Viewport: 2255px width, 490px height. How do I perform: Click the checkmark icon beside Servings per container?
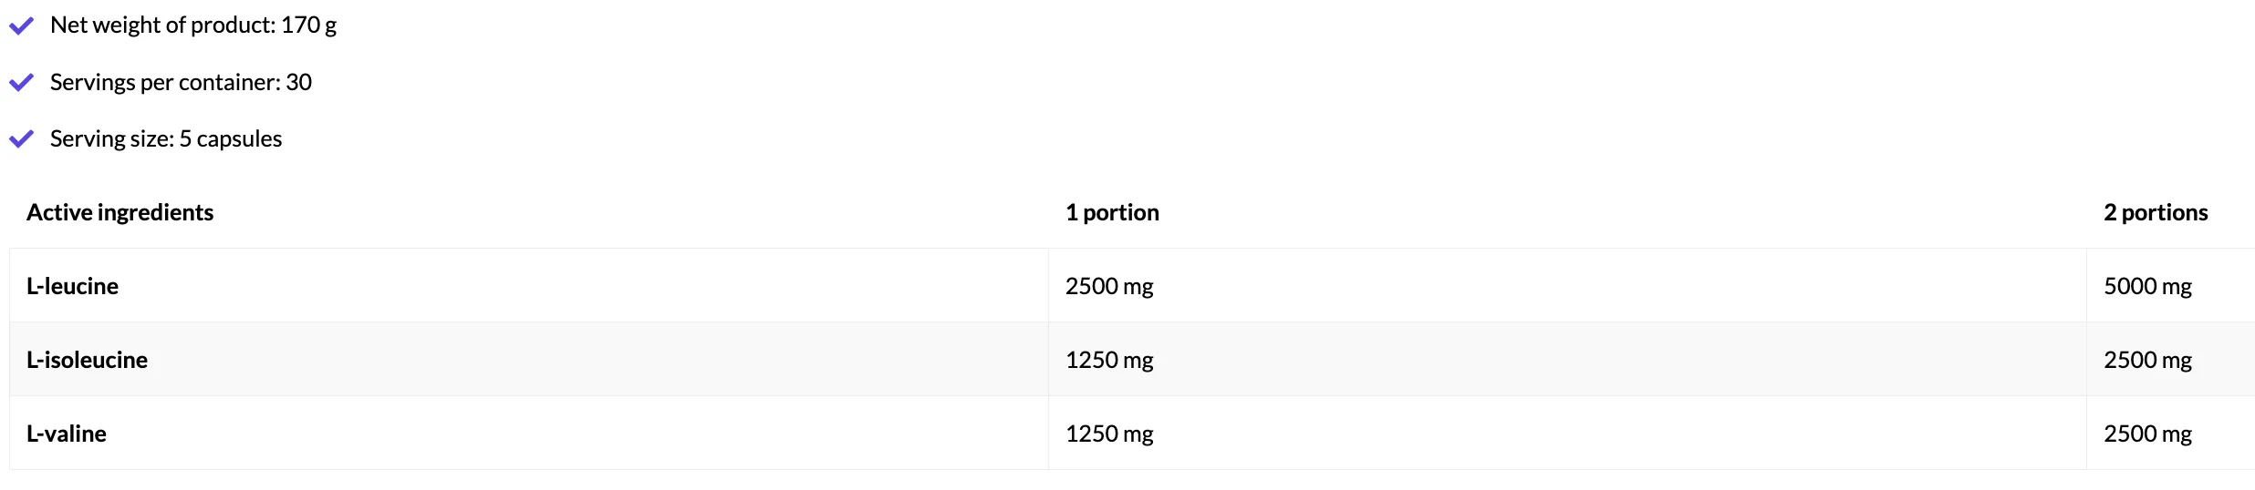[x=21, y=83]
